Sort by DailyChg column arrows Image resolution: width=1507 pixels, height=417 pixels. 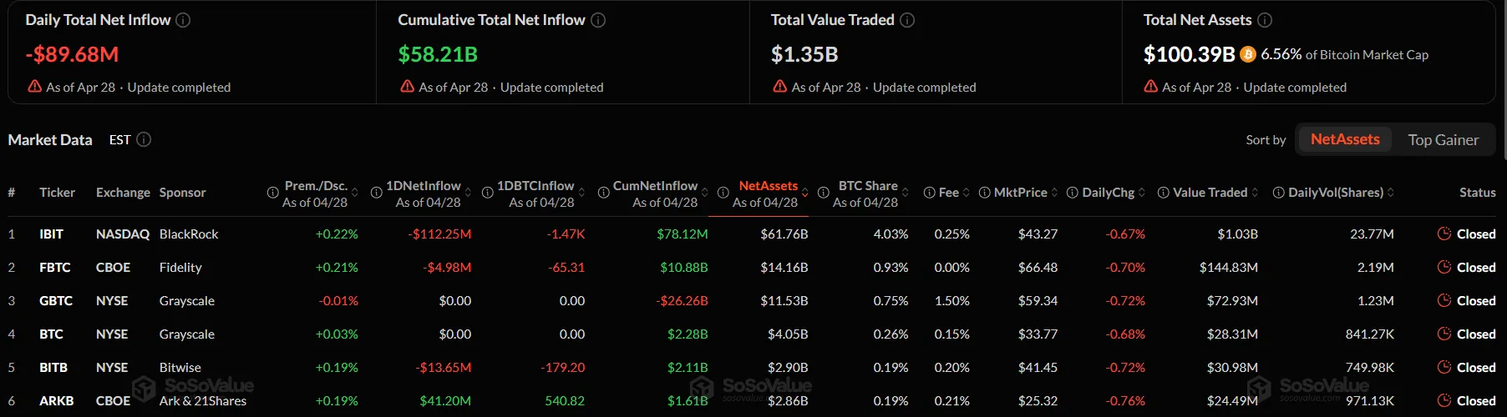pos(1142,193)
